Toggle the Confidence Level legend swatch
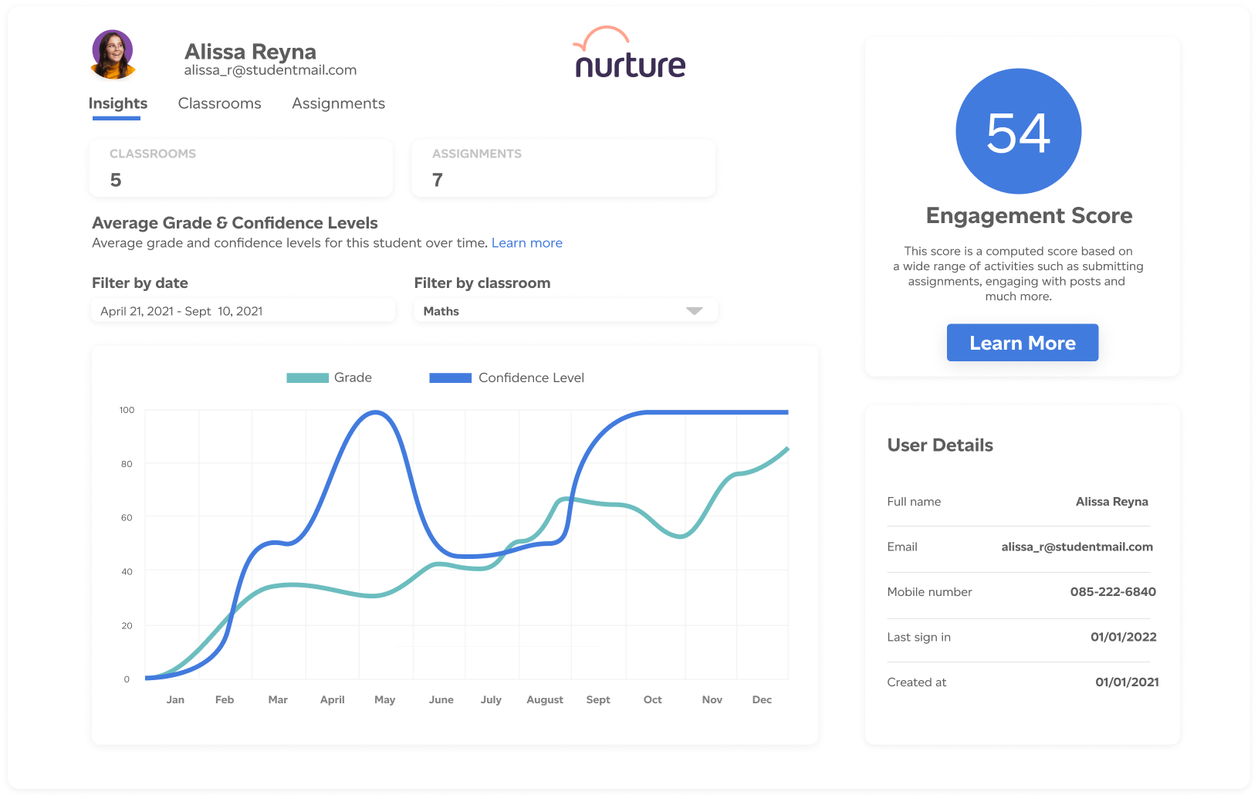This screenshot has height=799, width=1258. [450, 377]
